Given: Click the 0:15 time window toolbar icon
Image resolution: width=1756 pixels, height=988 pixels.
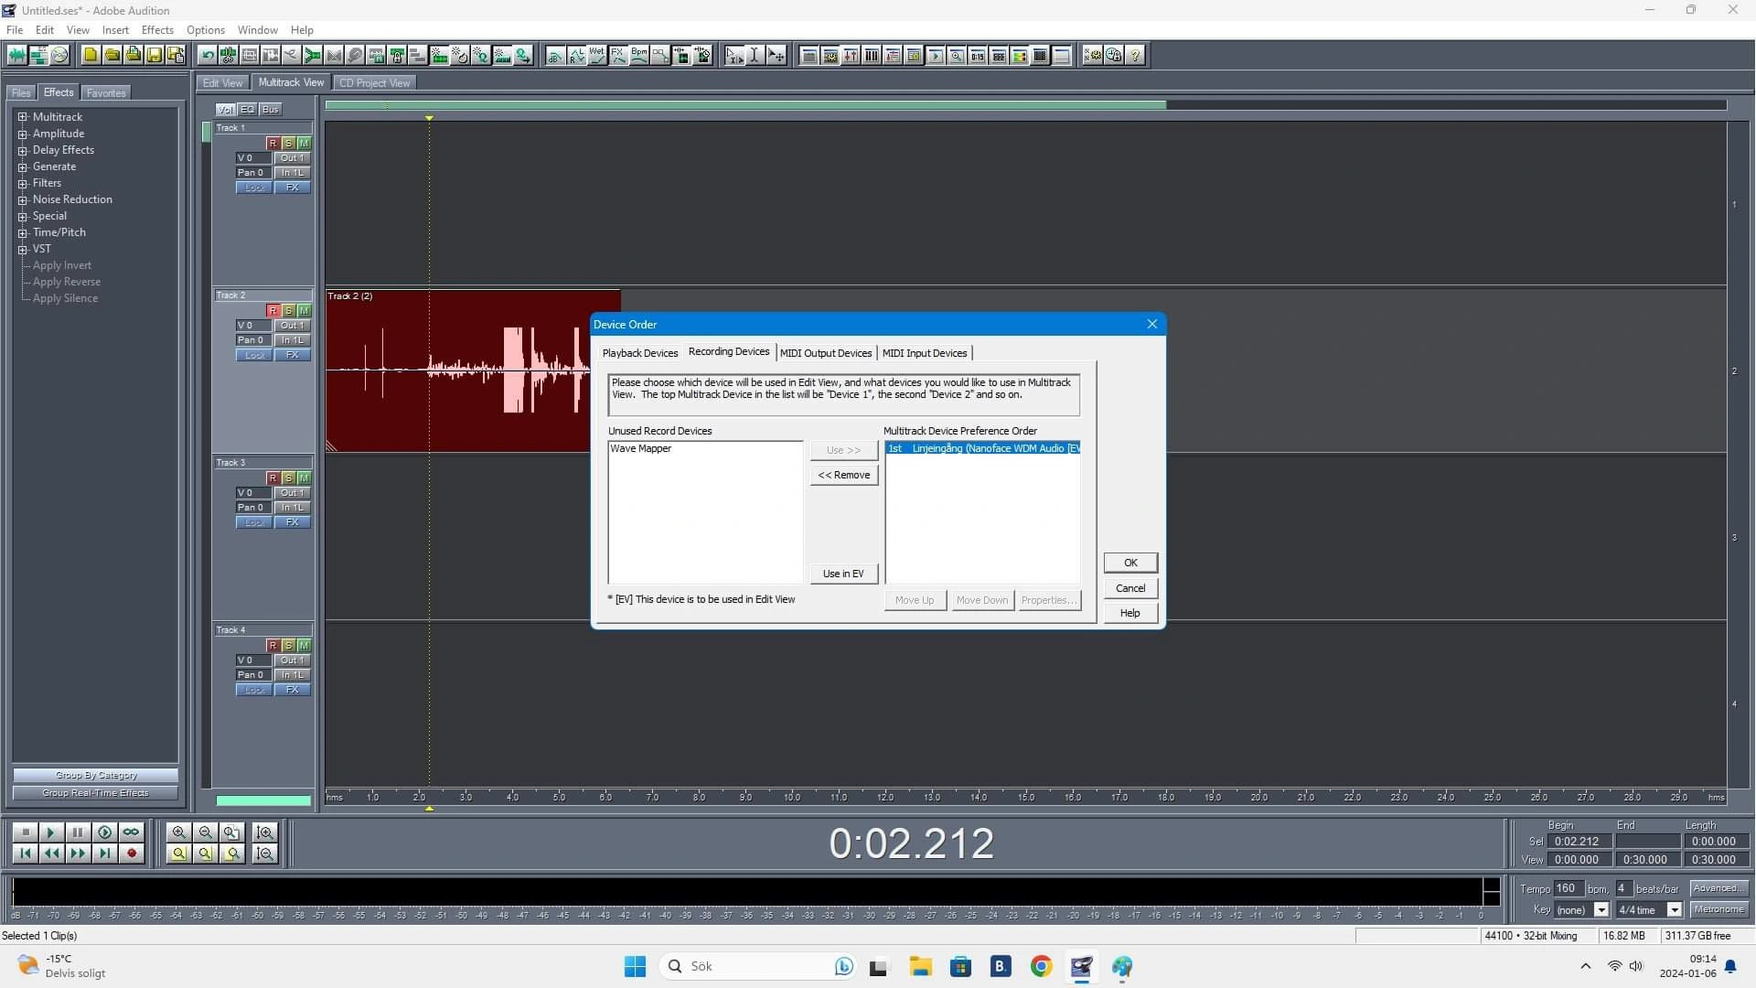Looking at the screenshot, I should point(978,56).
